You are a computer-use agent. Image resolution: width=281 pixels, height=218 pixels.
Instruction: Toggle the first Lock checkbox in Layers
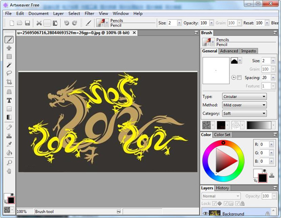click(215, 203)
